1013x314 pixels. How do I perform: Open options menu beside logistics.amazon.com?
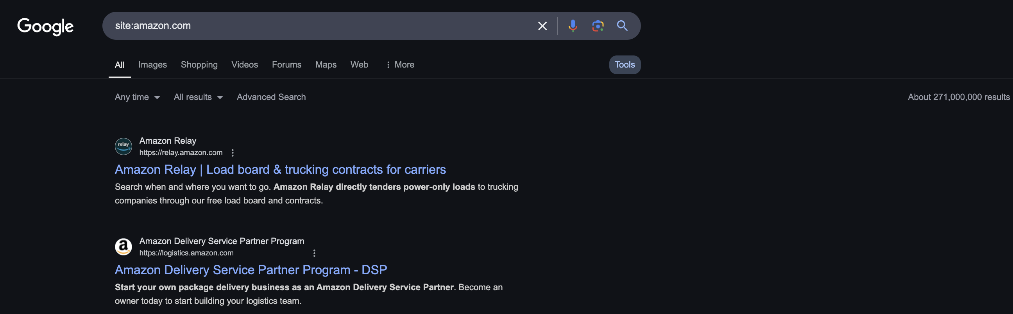pos(314,253)
